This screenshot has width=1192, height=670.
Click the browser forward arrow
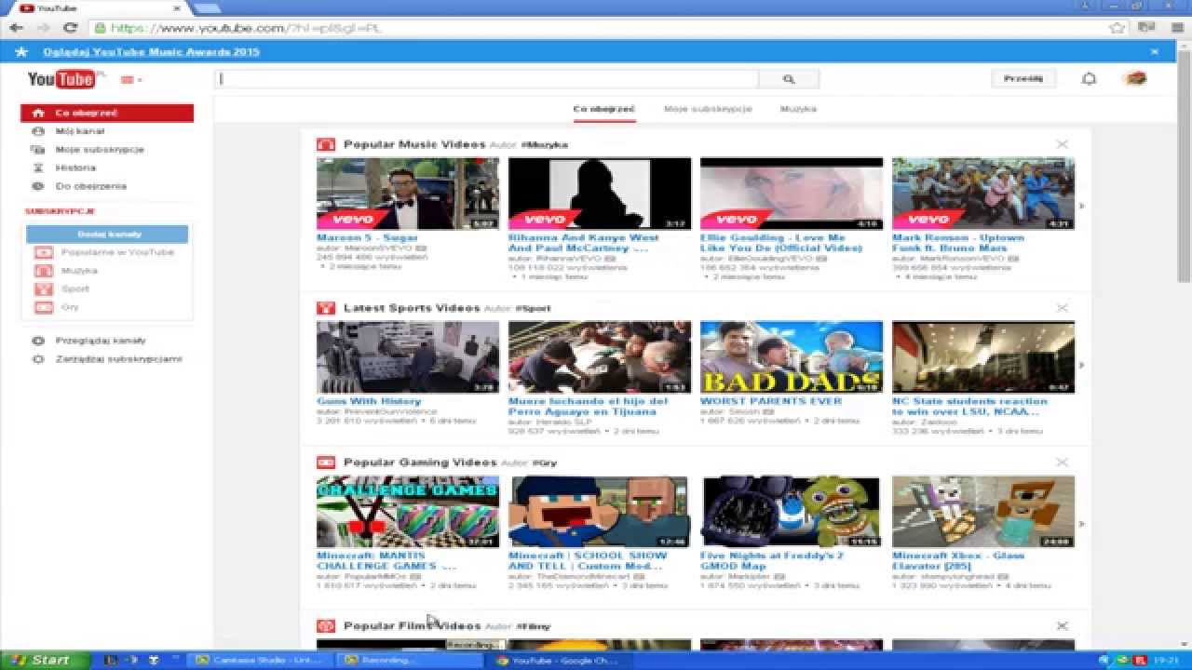pos(43,28)
